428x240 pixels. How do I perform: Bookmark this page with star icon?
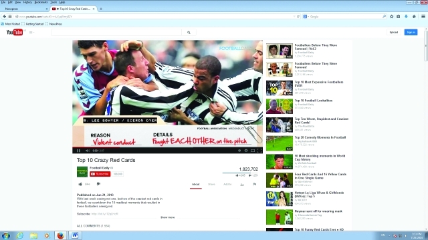click(x=391, y=16)
